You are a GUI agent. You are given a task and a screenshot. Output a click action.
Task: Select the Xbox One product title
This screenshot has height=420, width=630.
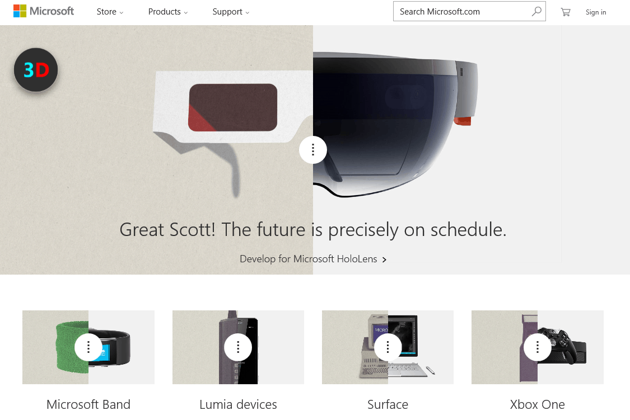coord(538,404)
